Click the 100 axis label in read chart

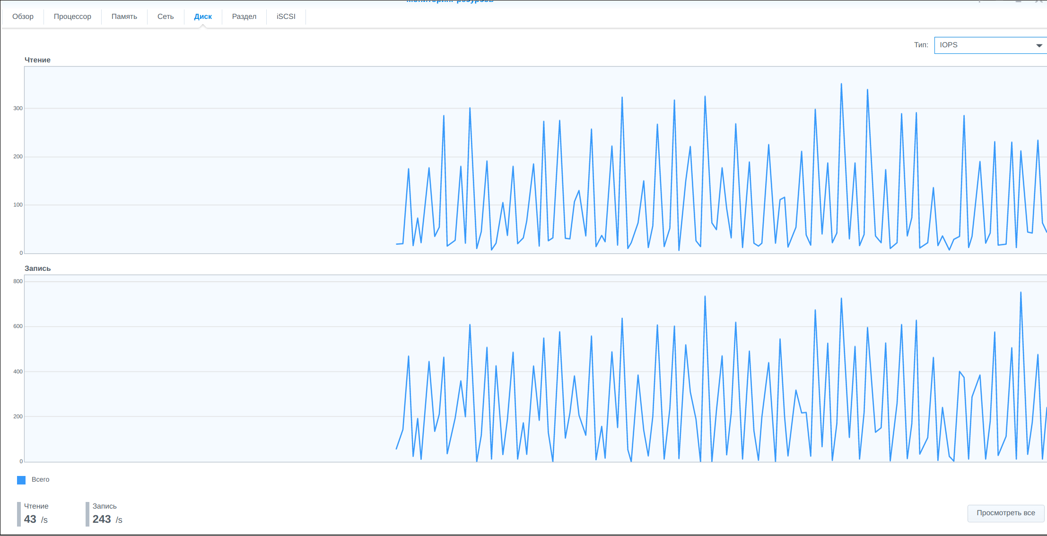coord(18,205)
